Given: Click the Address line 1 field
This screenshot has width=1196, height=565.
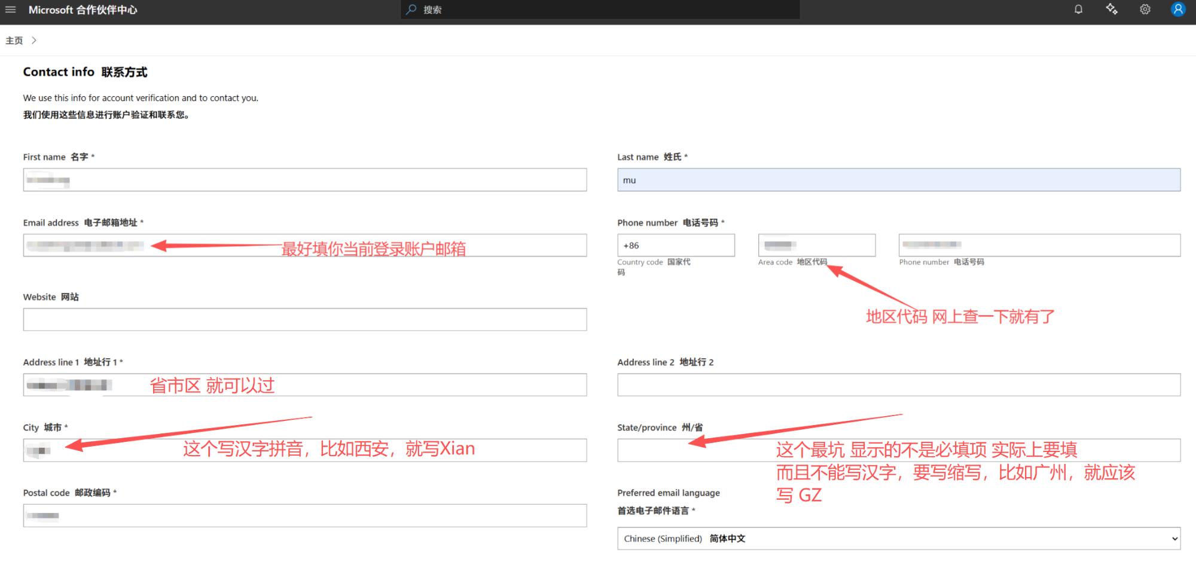Looking at the screenshot, I should coord(305,384).
